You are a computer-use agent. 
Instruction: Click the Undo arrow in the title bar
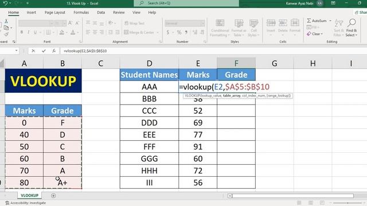(x=5, y=3)
